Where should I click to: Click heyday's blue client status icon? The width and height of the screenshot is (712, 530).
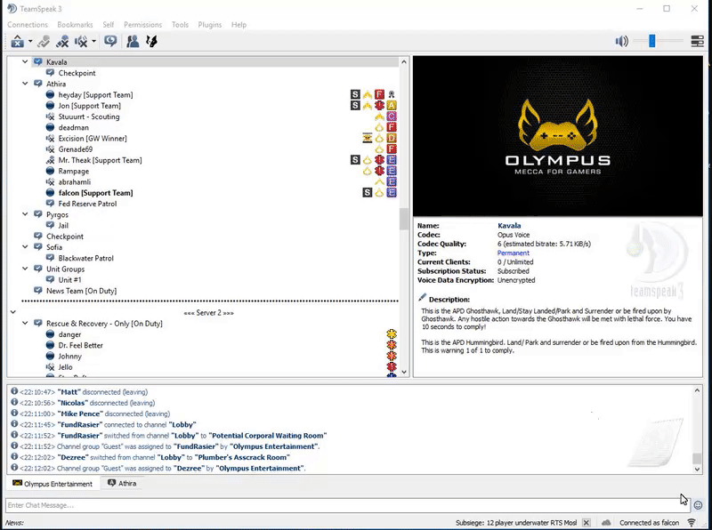(x=50, y=94)
